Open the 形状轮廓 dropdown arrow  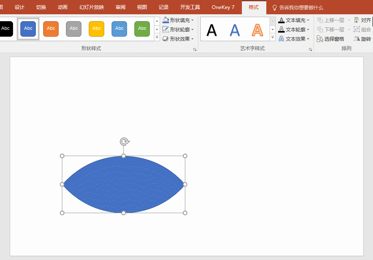point(193,29)
